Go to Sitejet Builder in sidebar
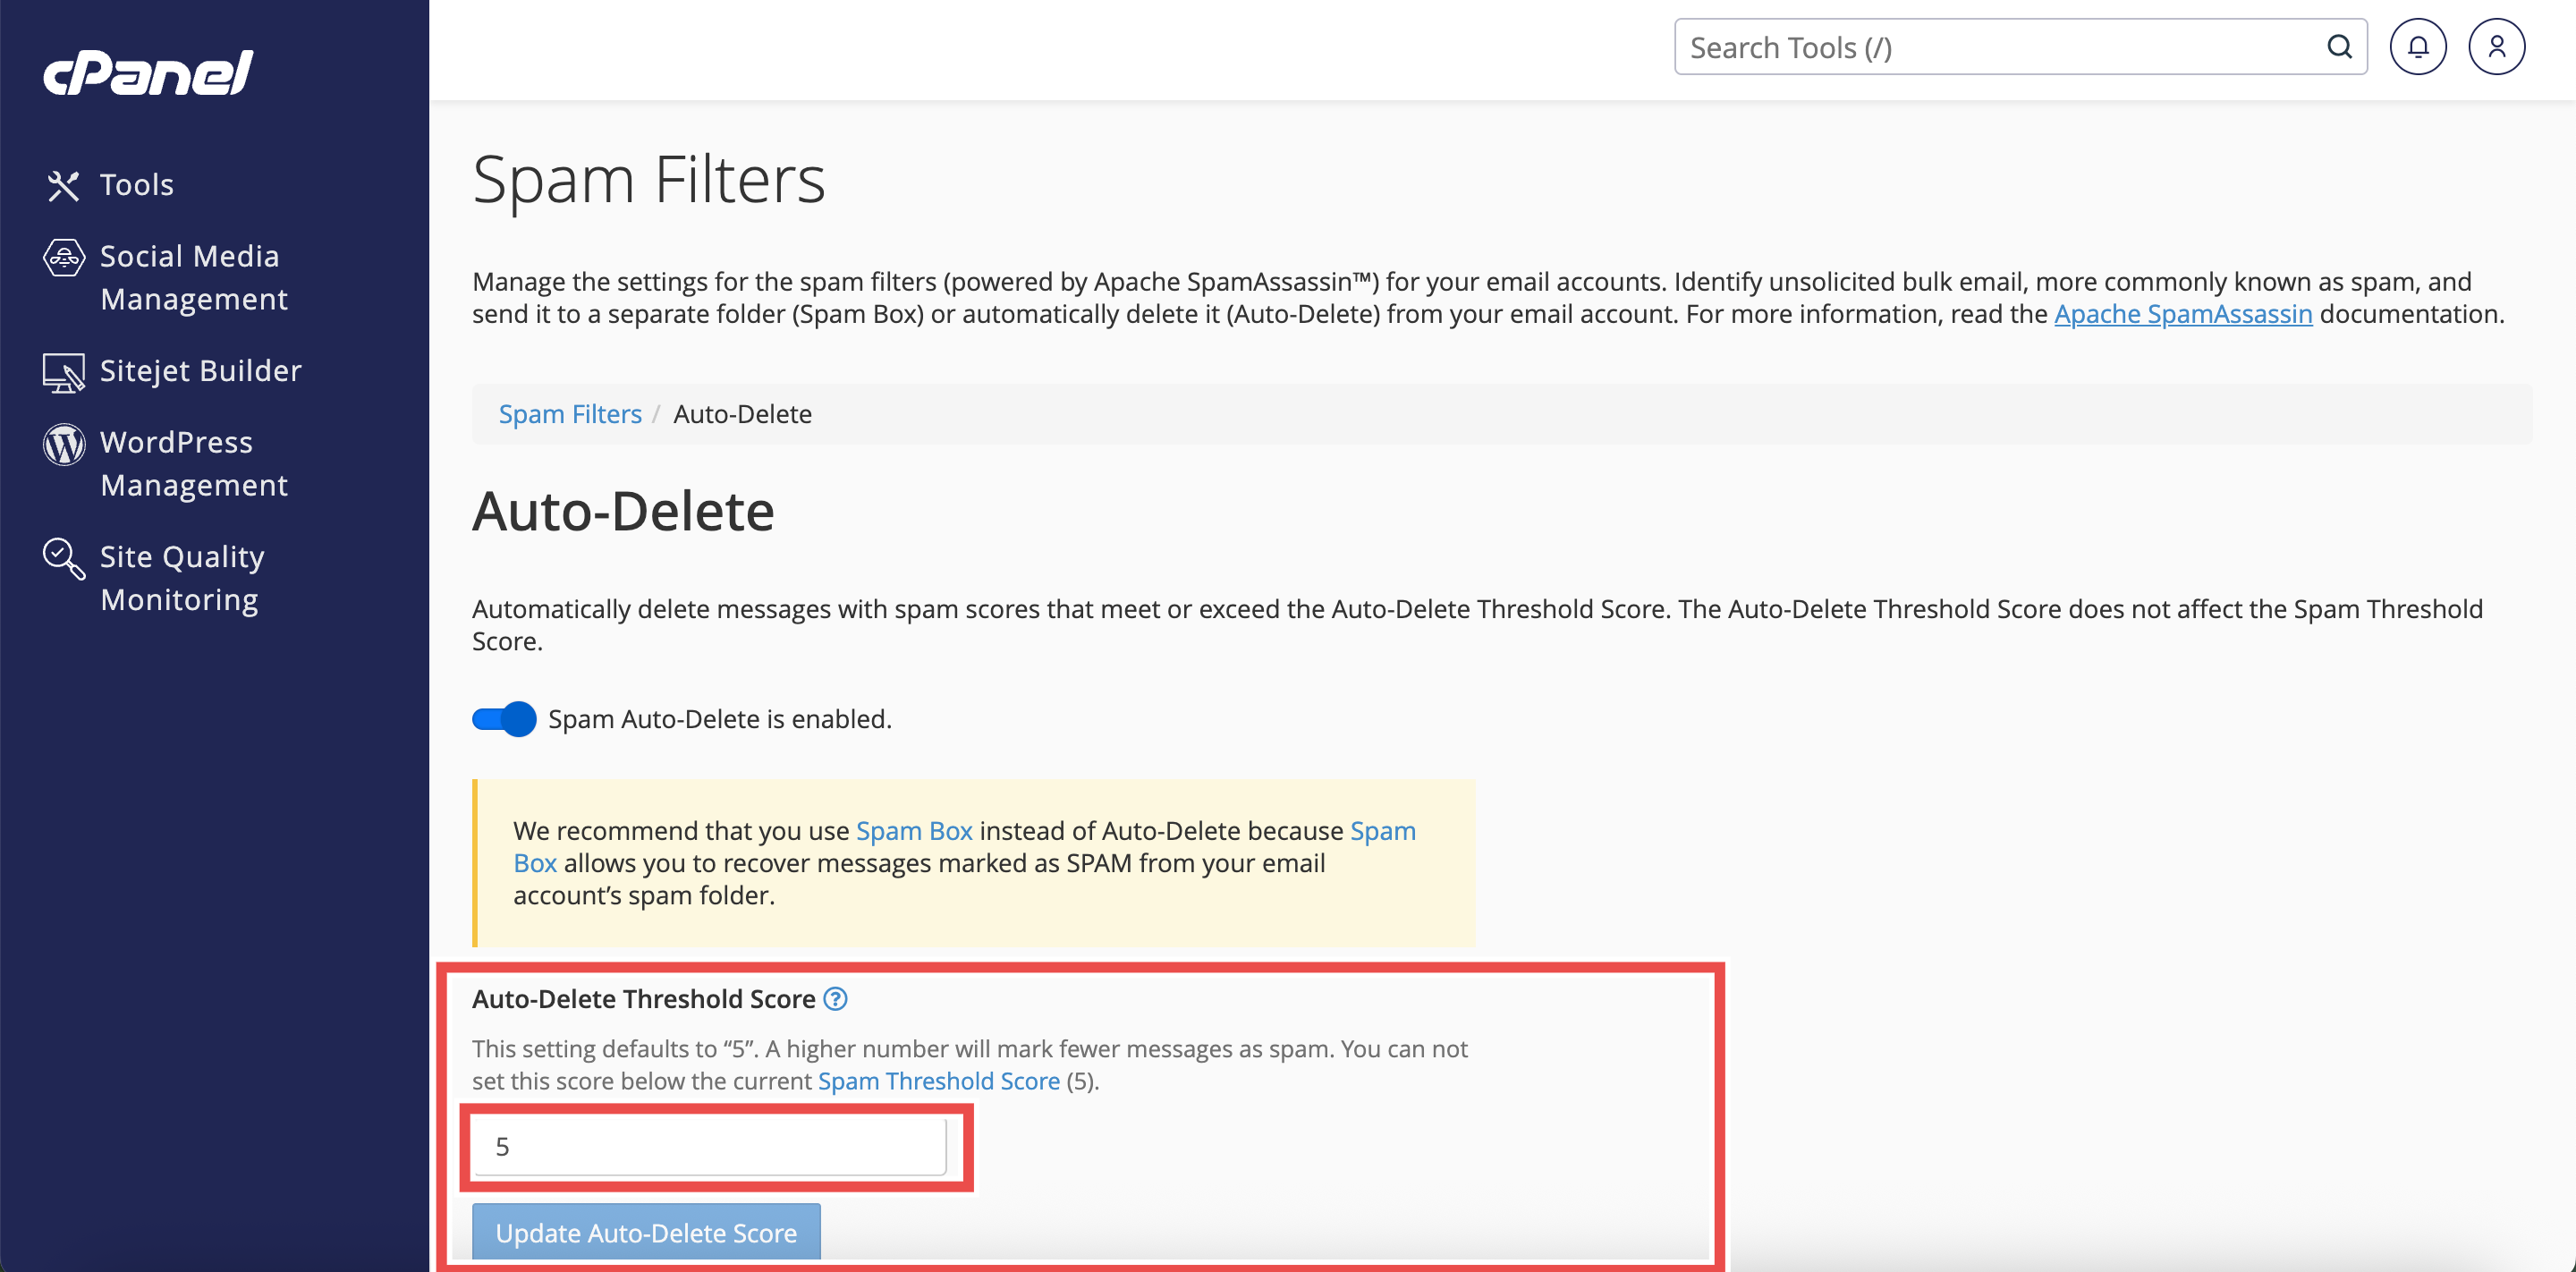 point(200,371)
